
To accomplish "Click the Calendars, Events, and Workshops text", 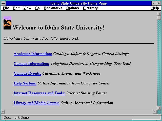I will [x=71, y=73].
